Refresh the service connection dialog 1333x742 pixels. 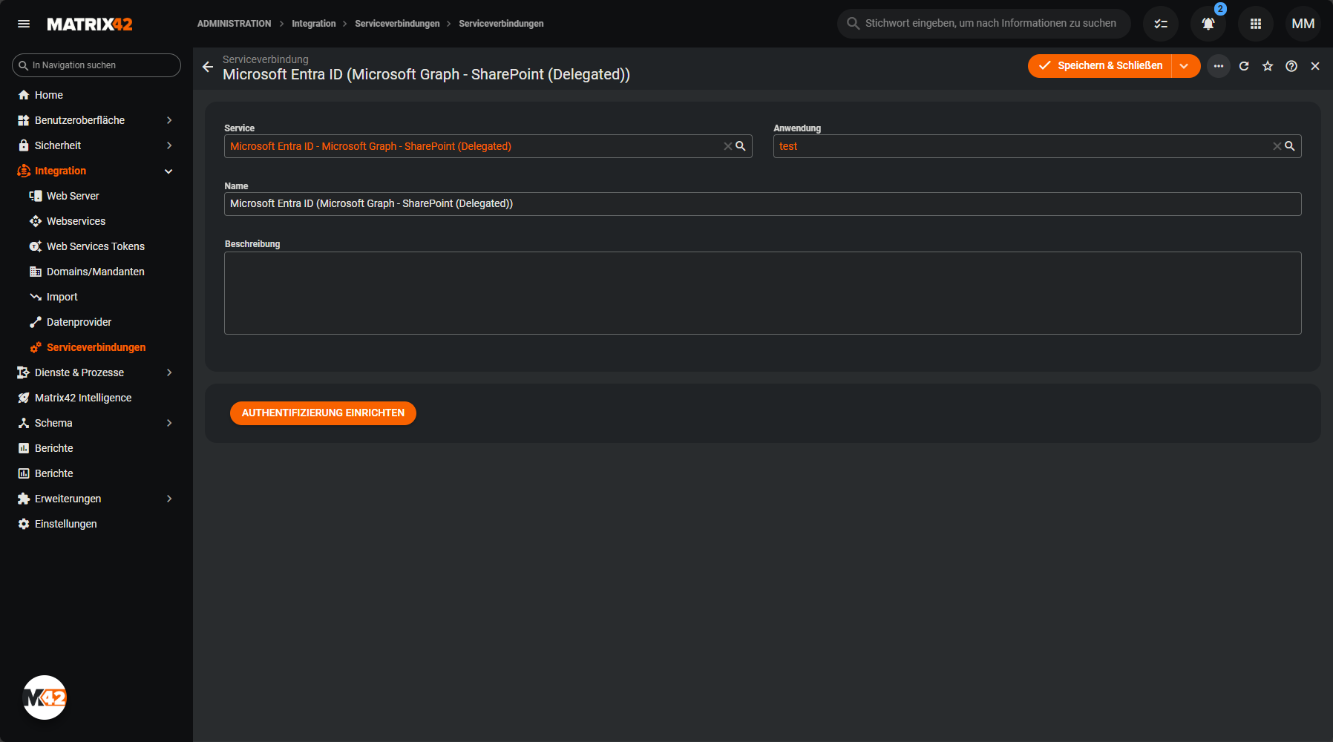pos(1244,66)
